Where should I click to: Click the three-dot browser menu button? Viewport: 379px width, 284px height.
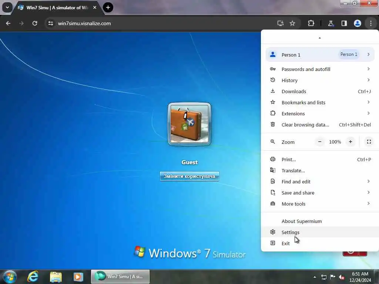(371, 23)
